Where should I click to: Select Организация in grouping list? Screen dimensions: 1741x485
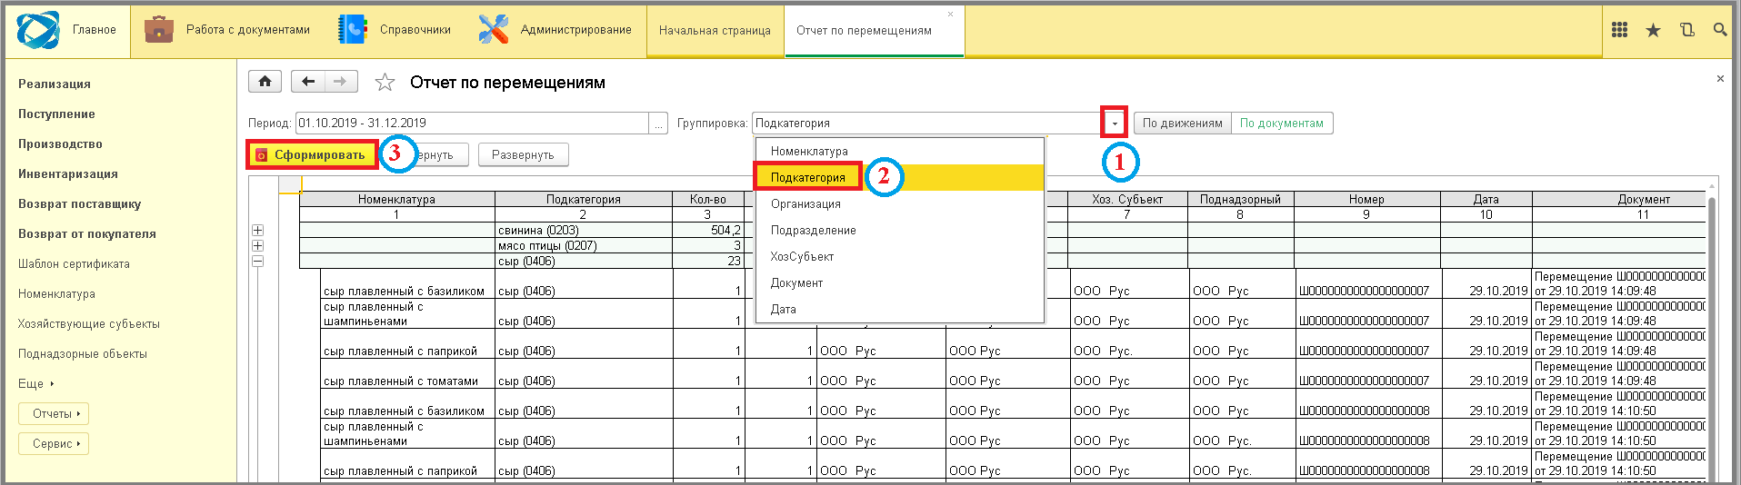[x=899, y=204]
